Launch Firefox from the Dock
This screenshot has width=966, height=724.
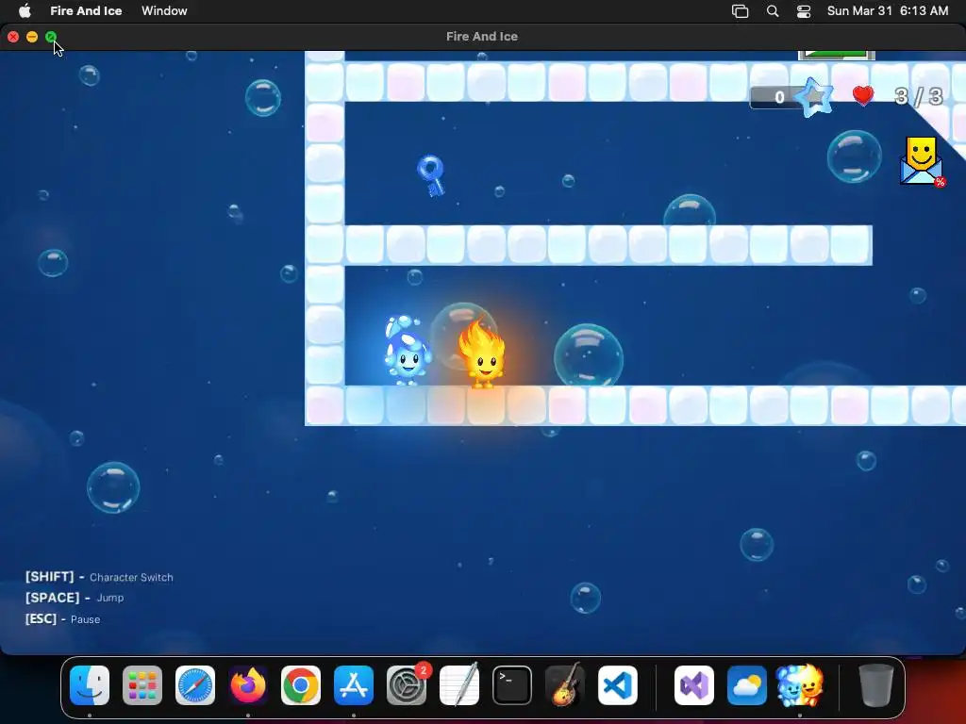[x=248, y=684]
